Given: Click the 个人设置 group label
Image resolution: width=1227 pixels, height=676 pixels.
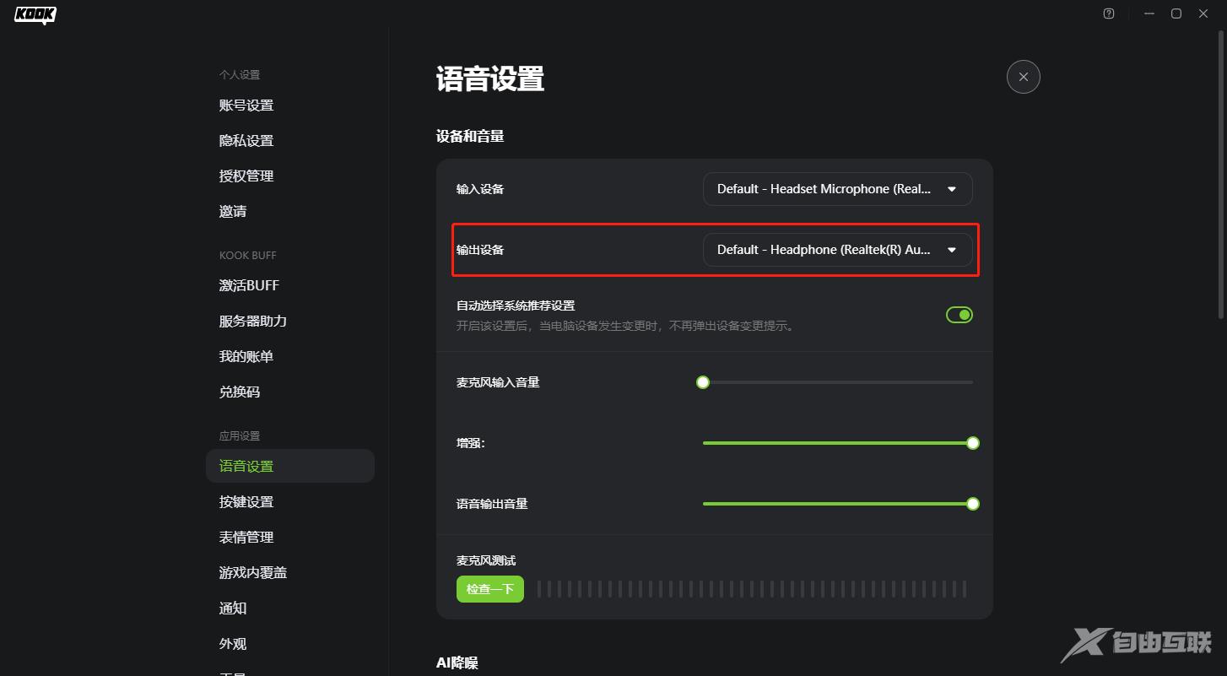Looking at the screenshot, I should (x=240, y=75).
